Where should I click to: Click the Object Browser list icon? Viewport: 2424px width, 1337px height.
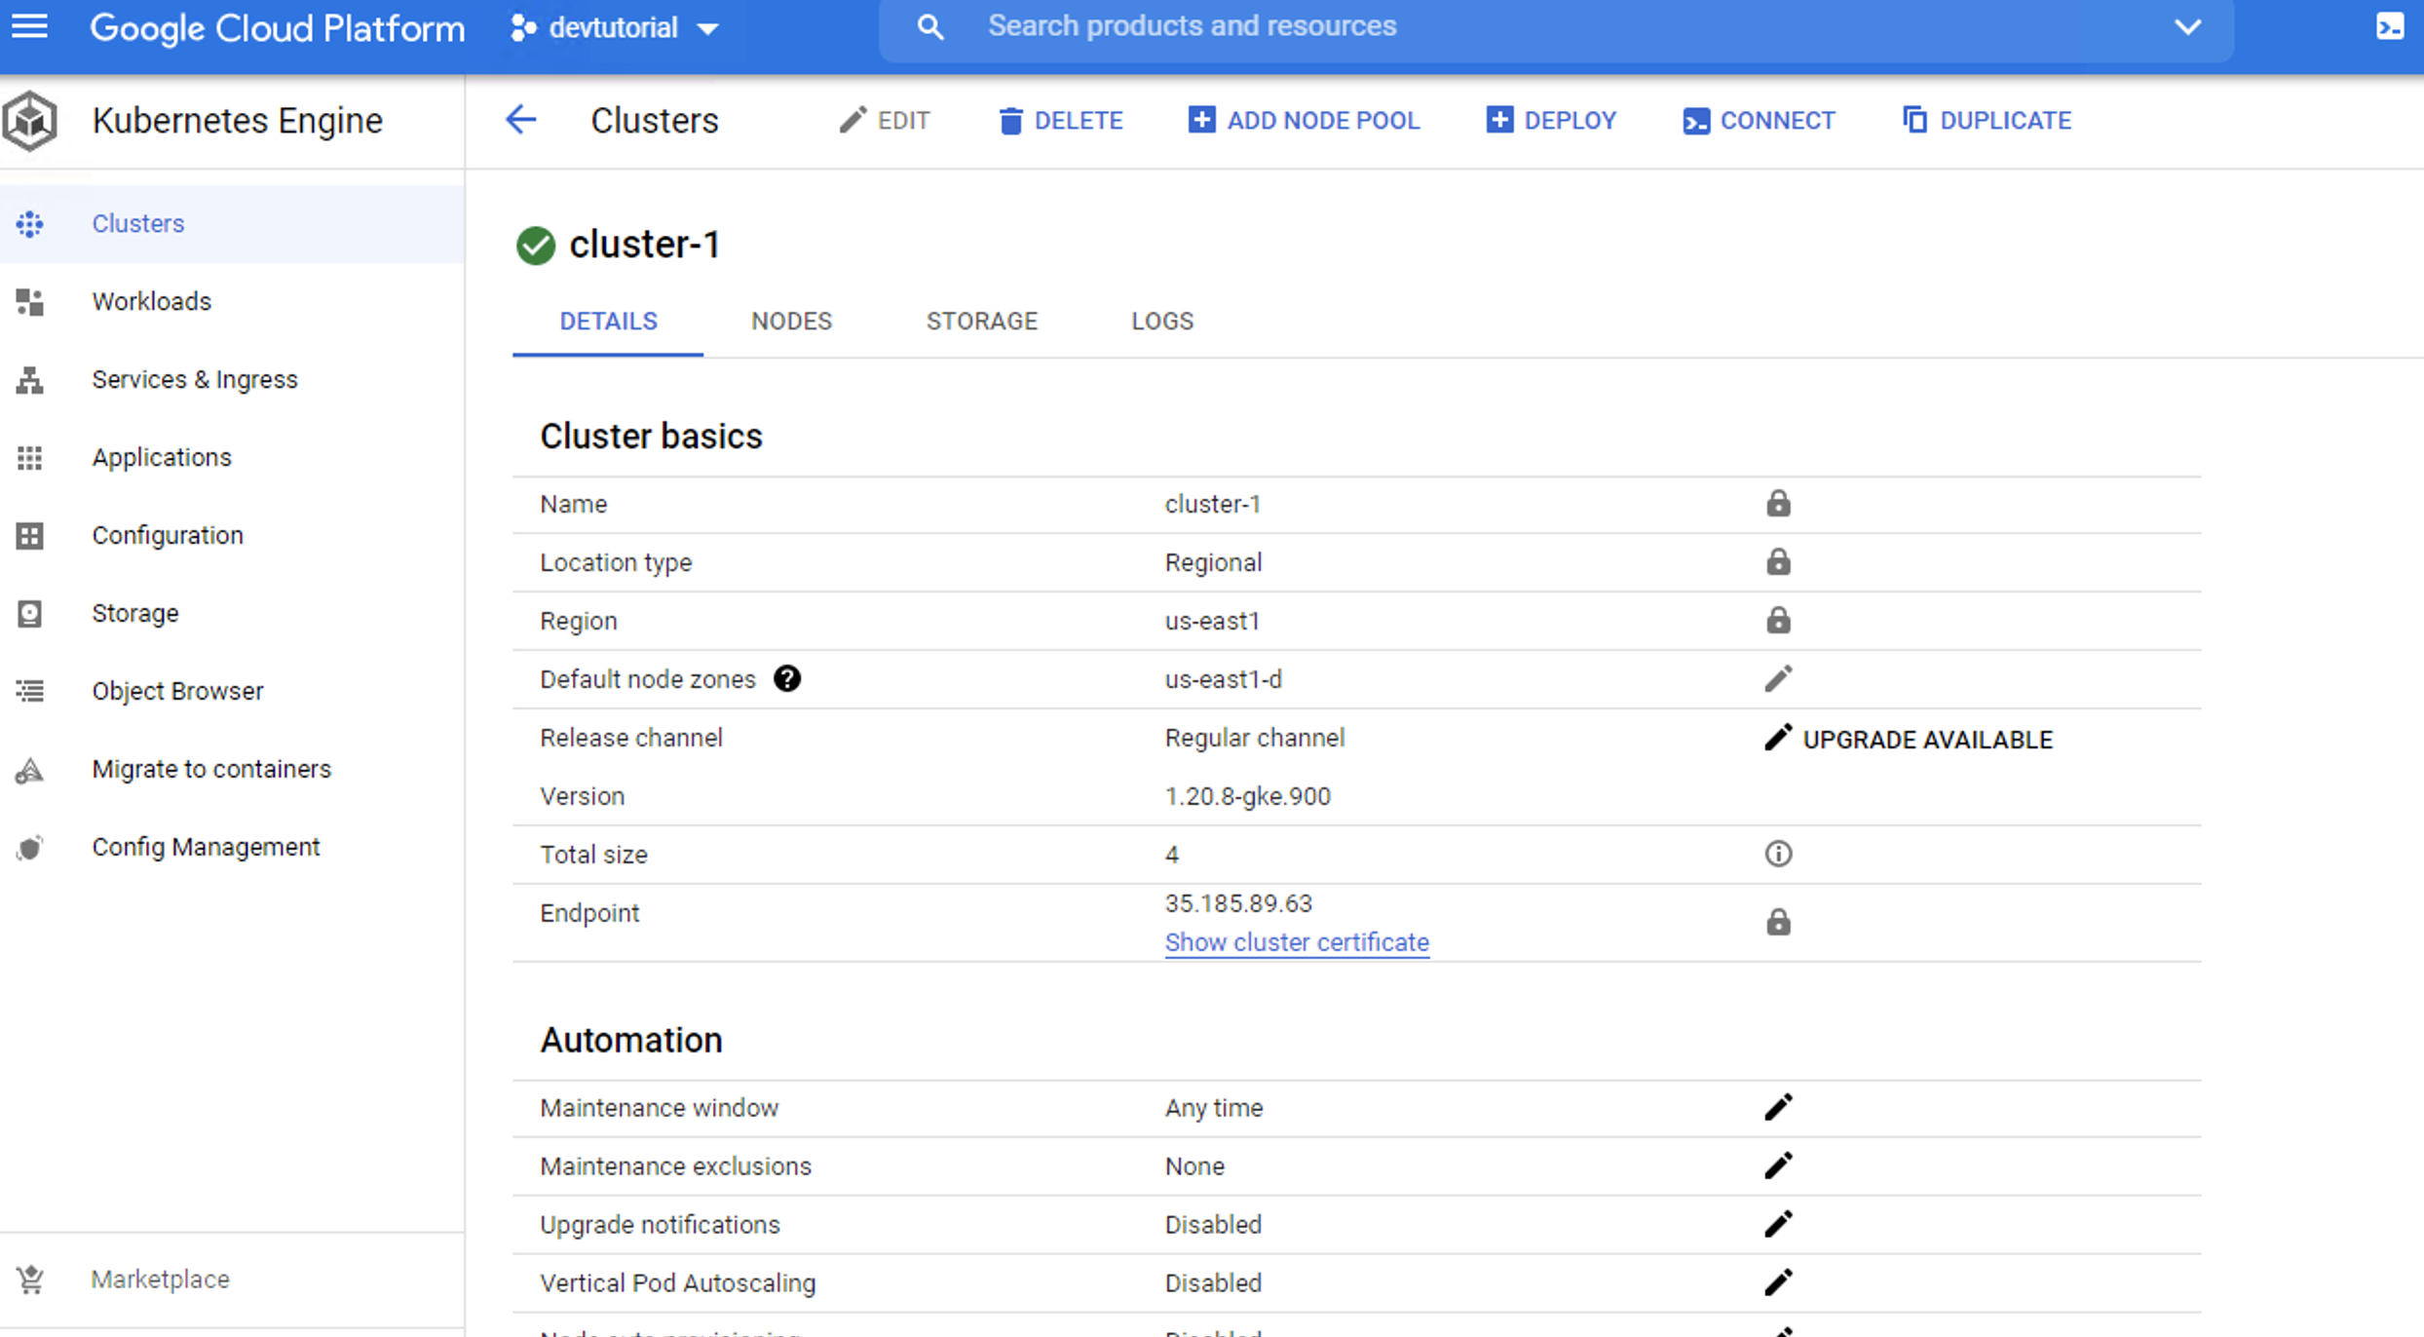tap(29, 692)
